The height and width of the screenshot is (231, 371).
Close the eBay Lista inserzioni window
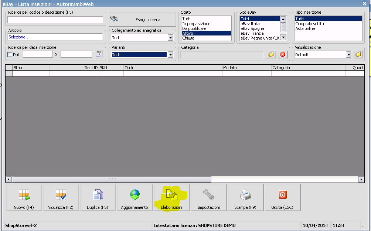(365, 4)
